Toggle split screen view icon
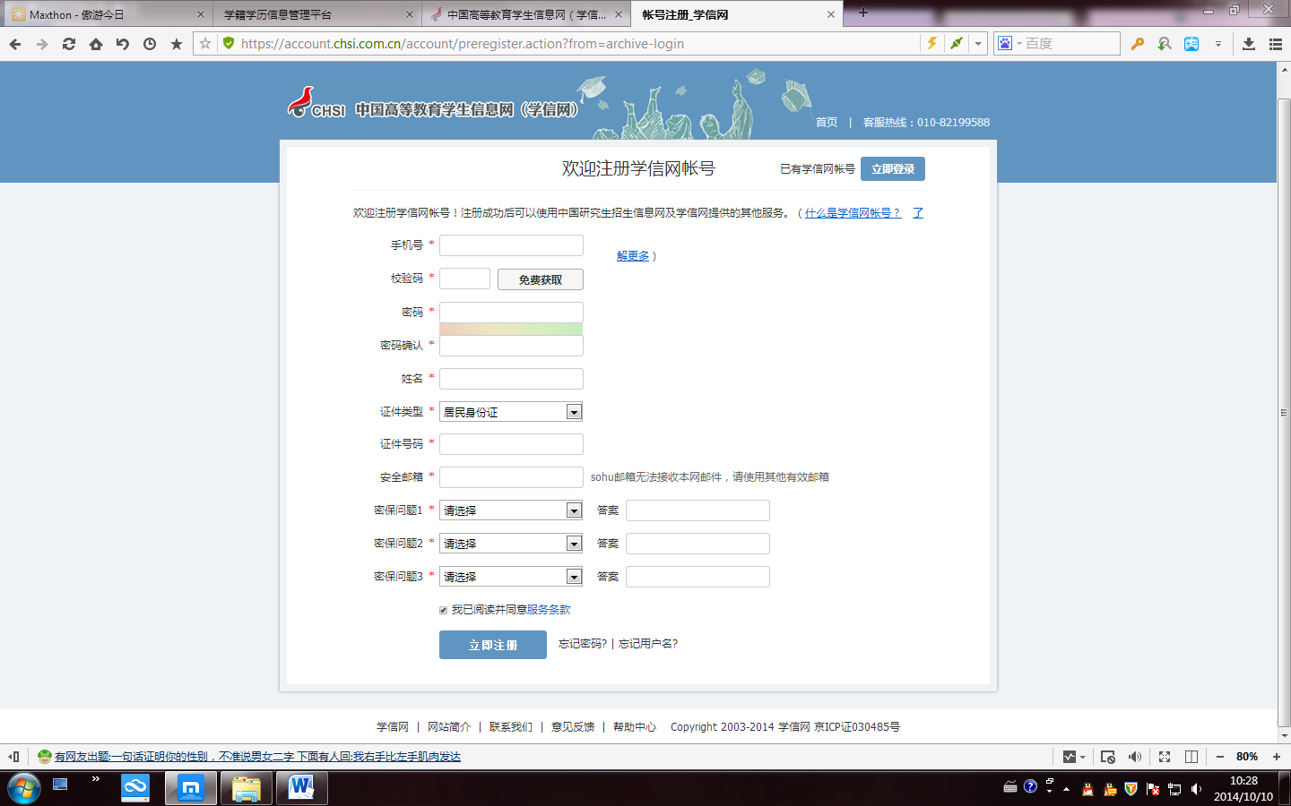Image resolution: width=1291 pixels, height=806 pixels. pyautogui.click(x=1191, y=757)
